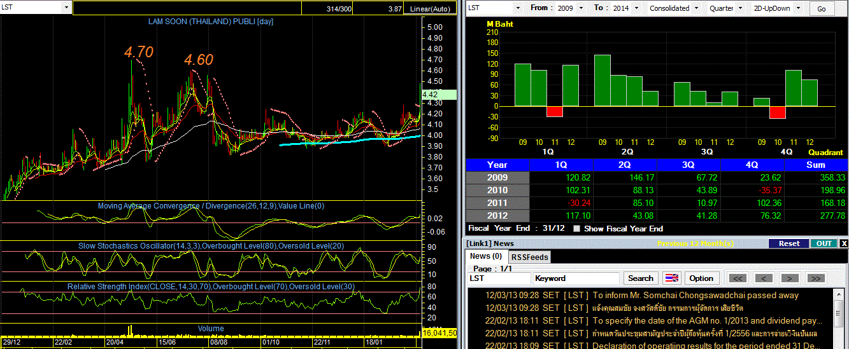Click the Search button in News
This screenshot has height=349, width=849.
[x=640, y=278]
